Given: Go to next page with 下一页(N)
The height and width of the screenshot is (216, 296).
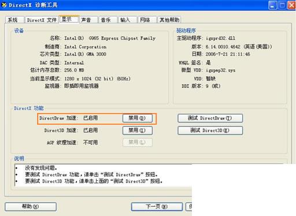Looking at the screenshot, I should coord(157,207).
